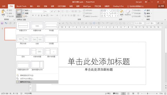Click the Share (共享) button
The width and height of the screenshot is (167, 95).
pyautogui.click(x=161, y=6)
